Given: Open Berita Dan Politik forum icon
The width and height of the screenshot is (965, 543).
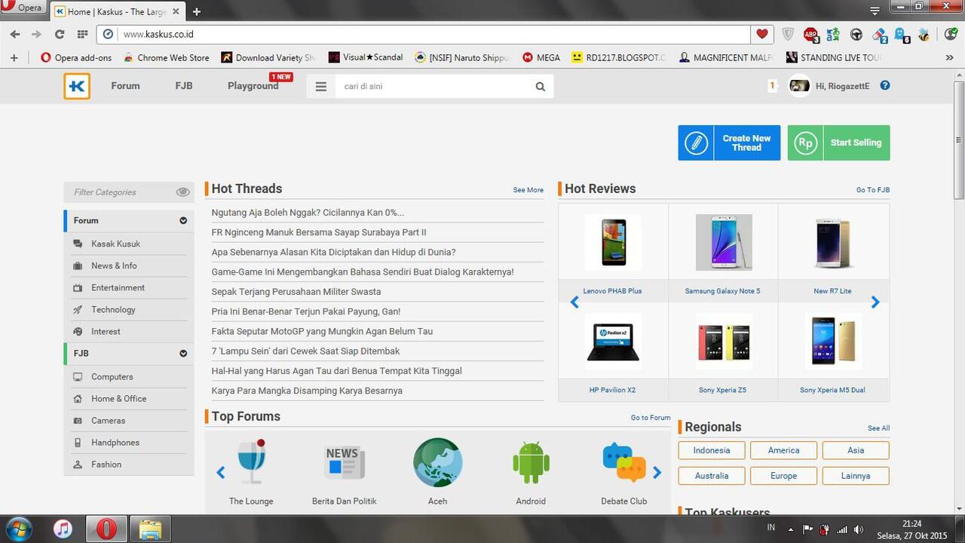Looking at the screenshot, I should (x=345, y=462).
